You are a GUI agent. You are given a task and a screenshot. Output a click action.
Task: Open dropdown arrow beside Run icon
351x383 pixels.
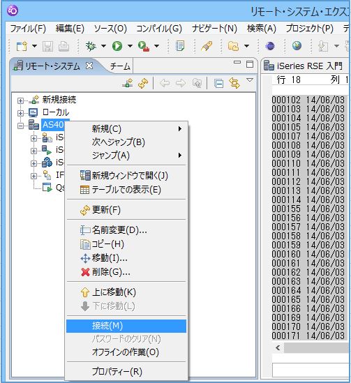(x=130, y=46)
